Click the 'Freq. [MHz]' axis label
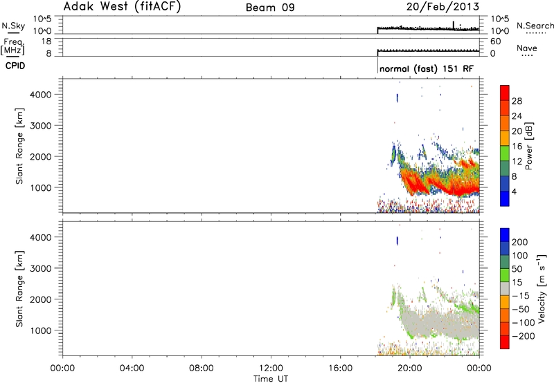 click(12, 47)
